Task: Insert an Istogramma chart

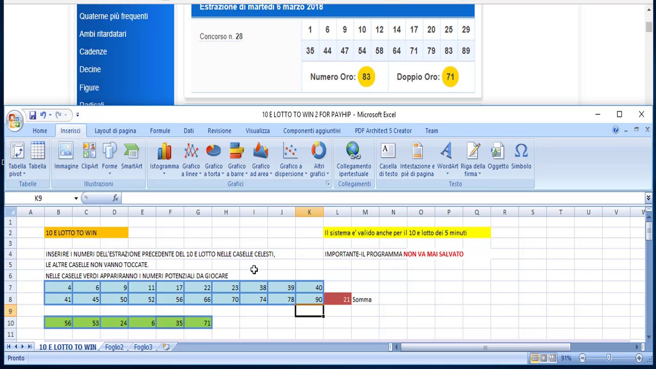Action: click(x=165, y=159)
